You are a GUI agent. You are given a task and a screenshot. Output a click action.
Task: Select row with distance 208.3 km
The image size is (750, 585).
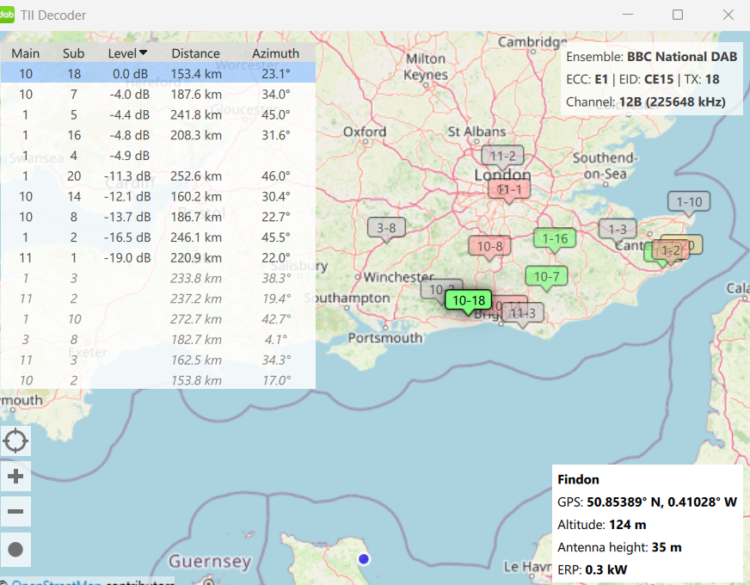point(158,135)
